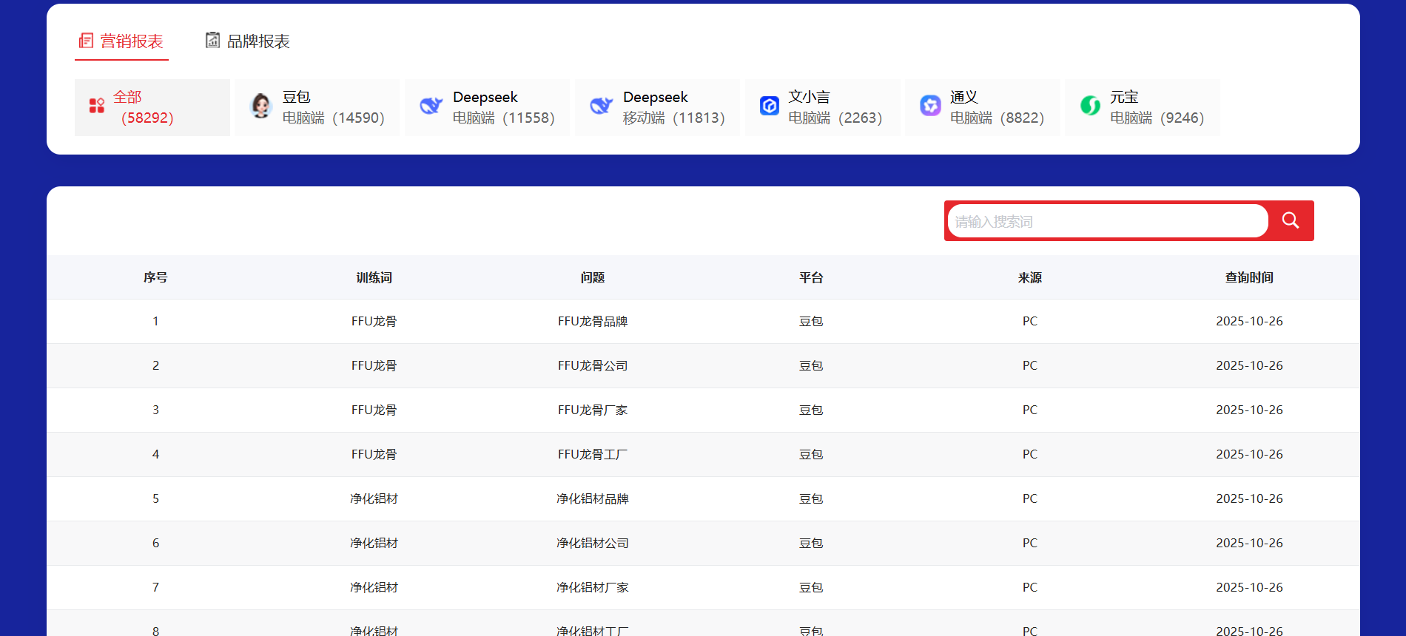This screenshot has height=636, width=1406.
Task: Click the 训练词 column header
Action: pos(374,277)
